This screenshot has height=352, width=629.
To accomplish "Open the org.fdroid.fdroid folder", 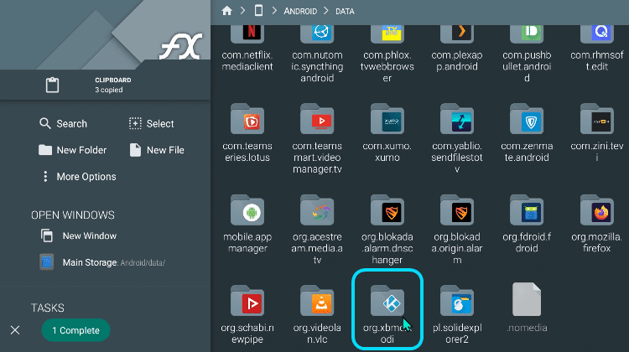I will tap(527, 224).
